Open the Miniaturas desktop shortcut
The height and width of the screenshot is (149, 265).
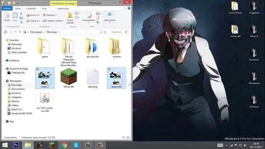[254, 78]
